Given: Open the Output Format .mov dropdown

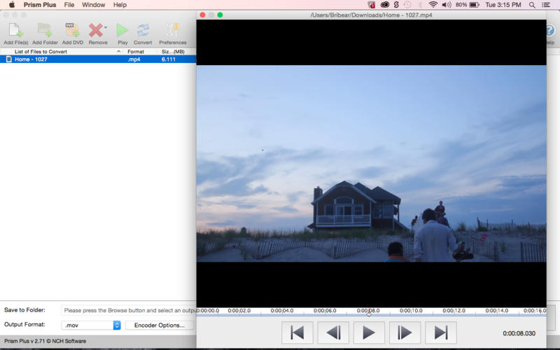Looking at the screenshot, I should pos(91,325).
